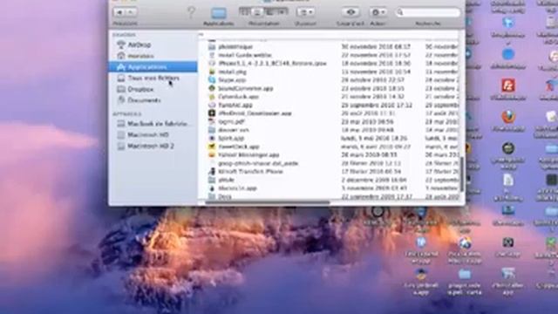Open FileZilla icon on the desktop

(508, 85)
